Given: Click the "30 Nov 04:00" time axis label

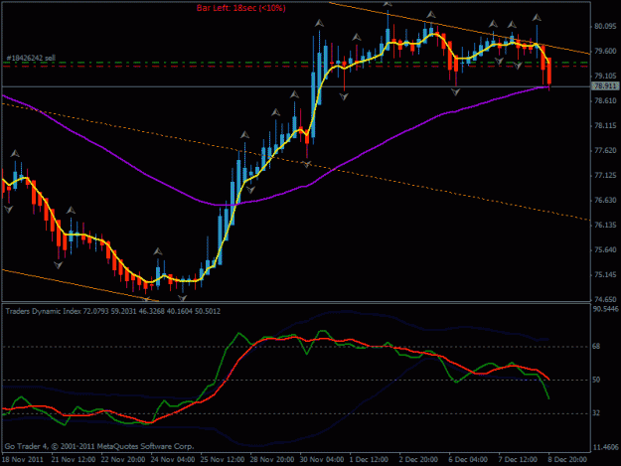Looking at the screenshot, I should tap(322, 460).
